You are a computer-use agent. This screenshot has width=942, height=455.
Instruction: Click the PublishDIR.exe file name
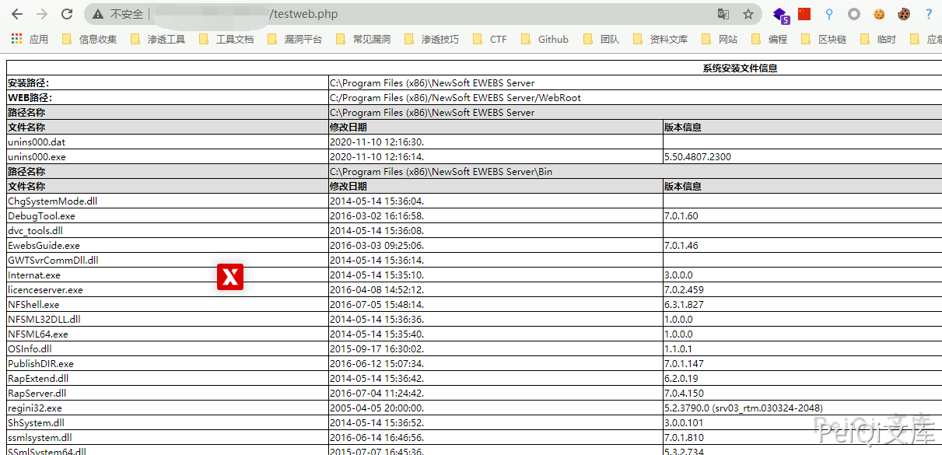point(40,364)
